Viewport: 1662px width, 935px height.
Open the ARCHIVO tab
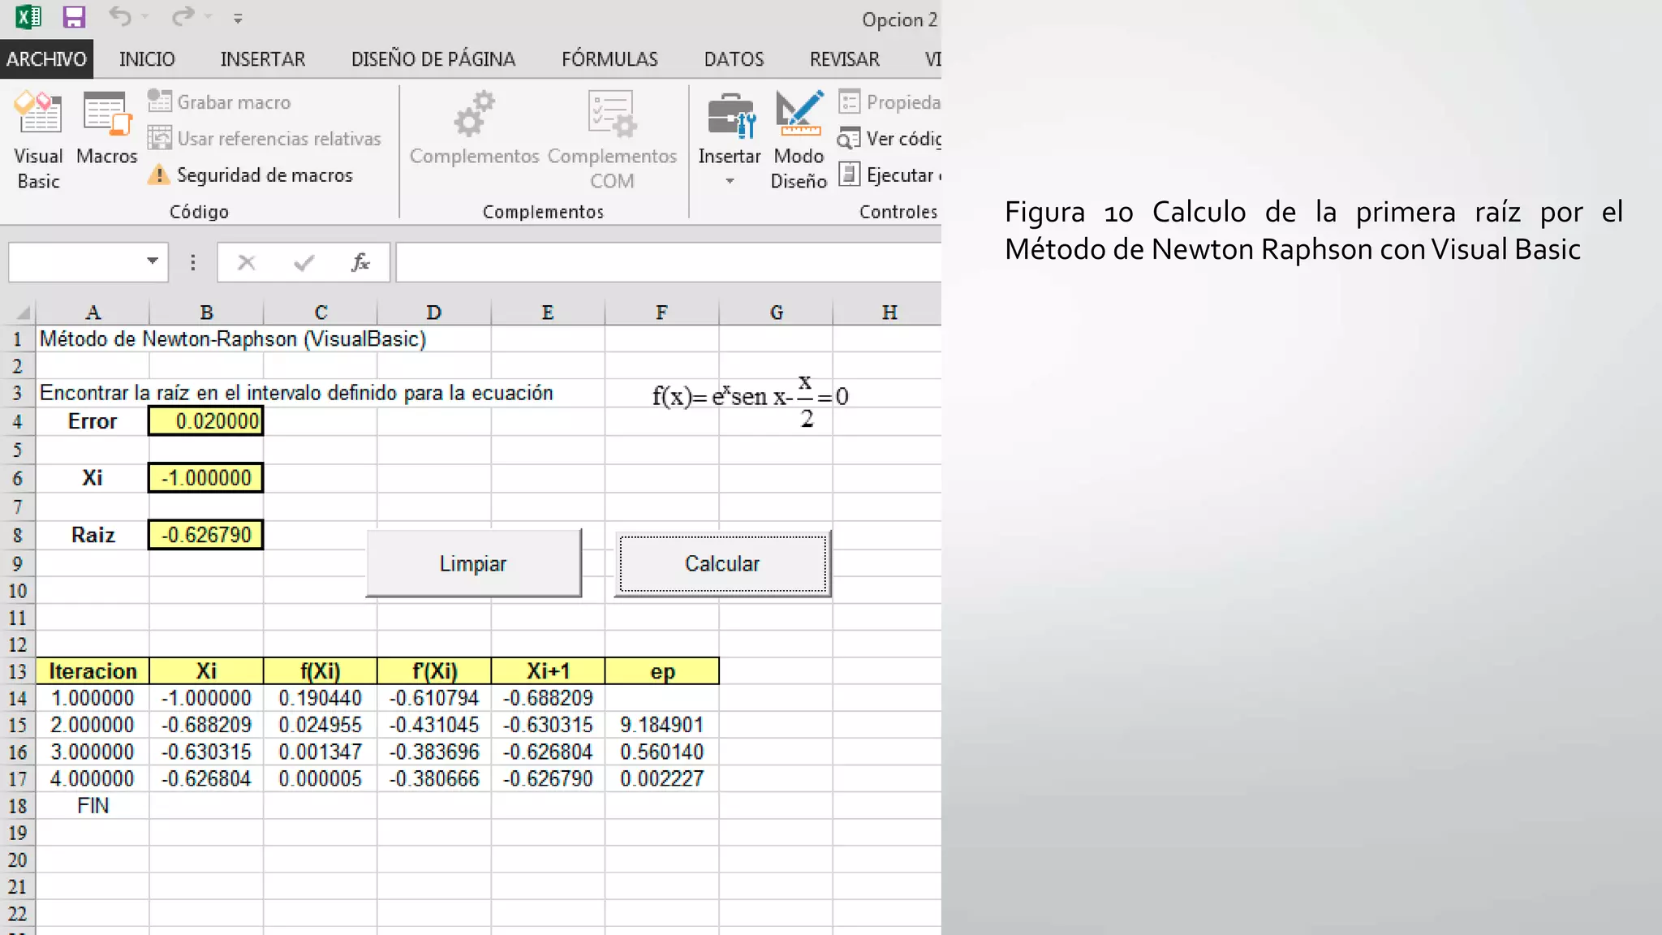point(46,59)
